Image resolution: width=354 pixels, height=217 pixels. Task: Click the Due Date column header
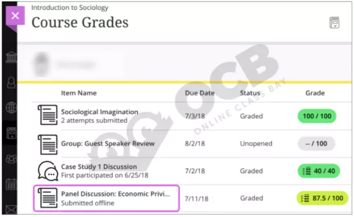point(199,93)
